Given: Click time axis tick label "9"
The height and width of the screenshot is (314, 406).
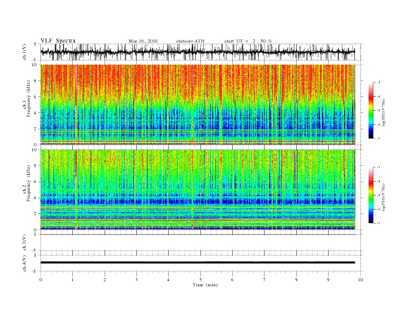Looking at the screenshot, I should coord(328,280).
